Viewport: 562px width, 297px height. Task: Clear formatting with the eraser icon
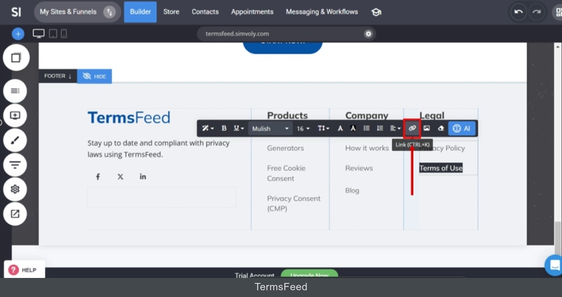441,128
